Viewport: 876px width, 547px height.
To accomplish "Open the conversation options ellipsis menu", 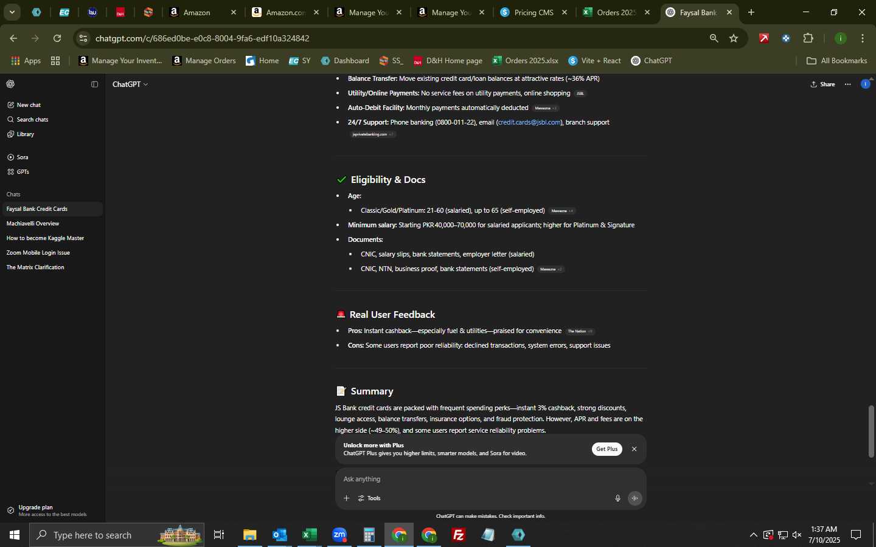I will point(848,84).
